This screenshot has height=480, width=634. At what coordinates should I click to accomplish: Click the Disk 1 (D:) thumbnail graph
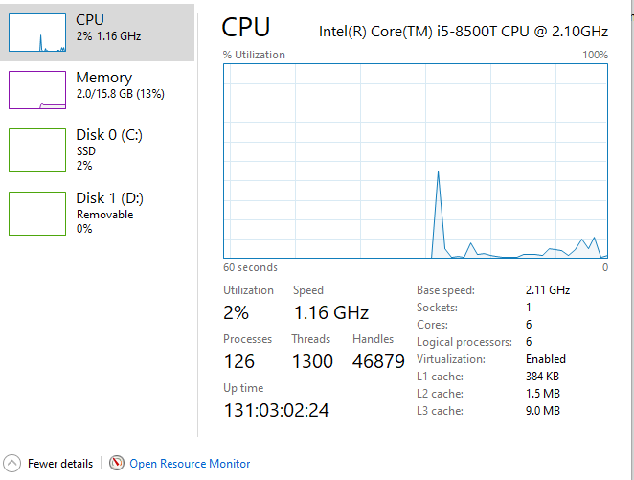coord(37,213)
